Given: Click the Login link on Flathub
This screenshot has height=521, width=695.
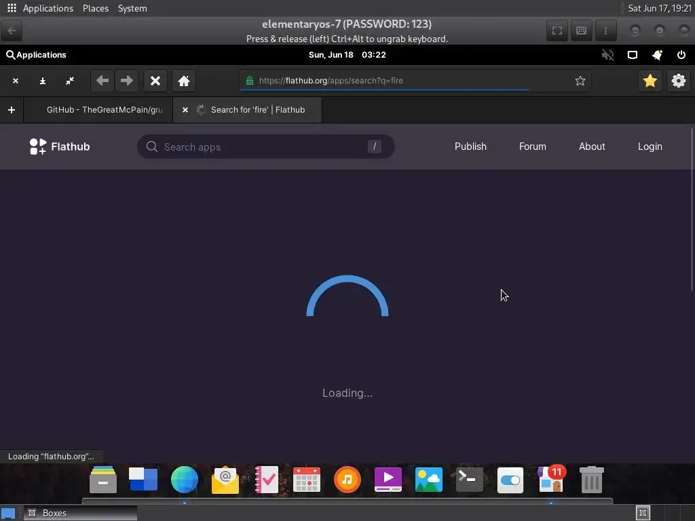Looking at the screenshot, I should [650, 147].
